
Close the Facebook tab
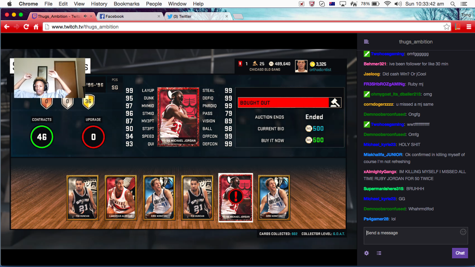[159, 17]
